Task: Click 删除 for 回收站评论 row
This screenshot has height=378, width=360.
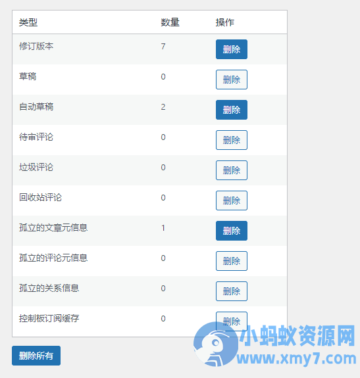Action: pos(232,201)
